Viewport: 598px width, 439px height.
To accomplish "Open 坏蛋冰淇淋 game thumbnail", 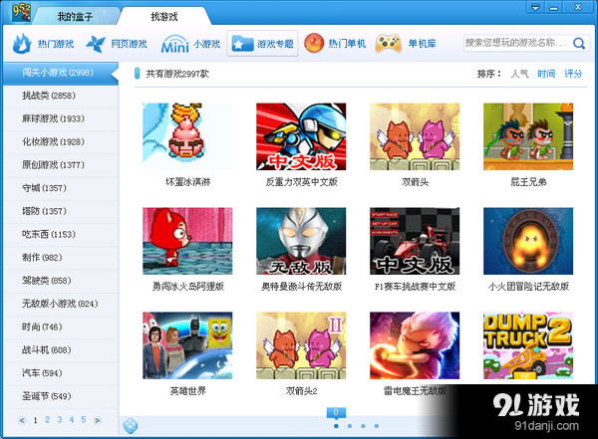I will pyautogui.click(x=187, y=136).
